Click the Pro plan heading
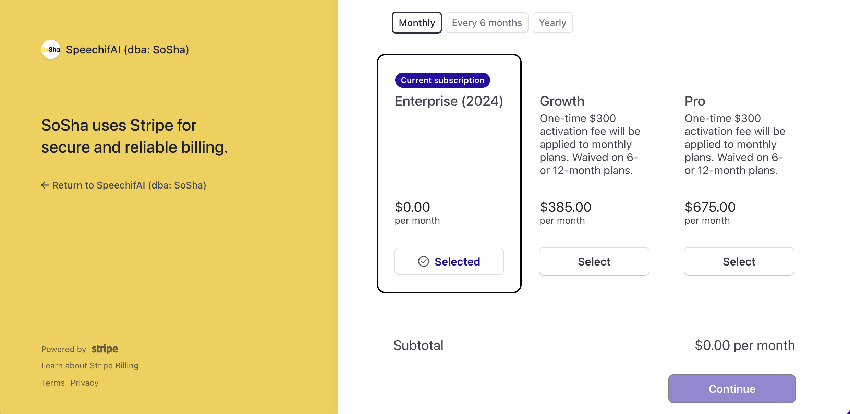This screenshot has width=850, height=414. click(695, 101)
